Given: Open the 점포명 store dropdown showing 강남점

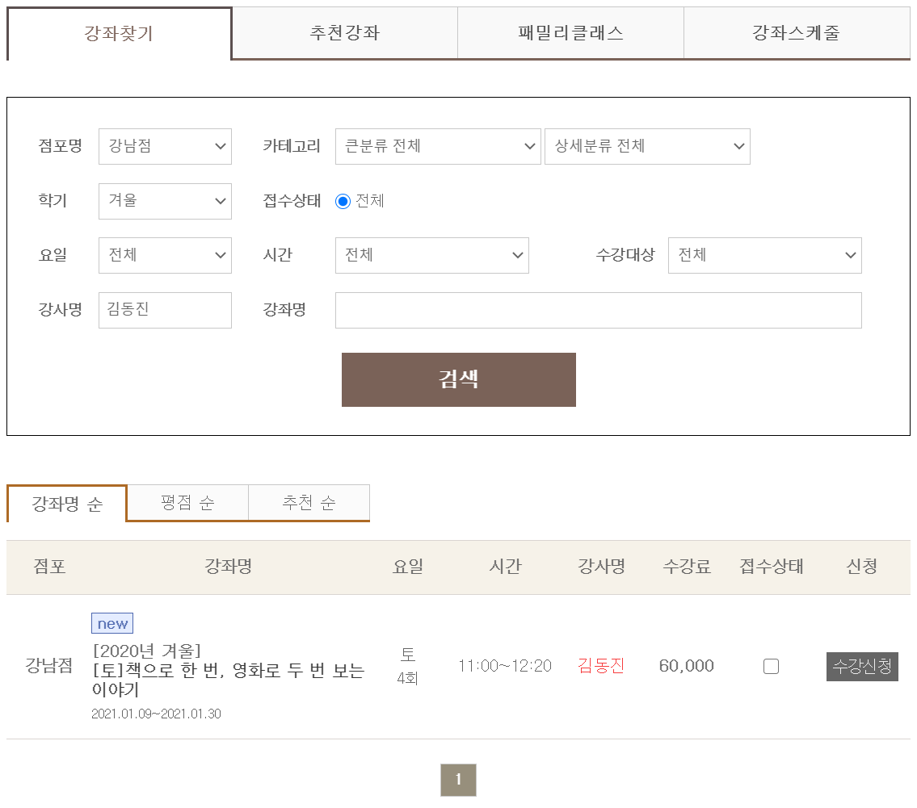Looking at the screenshot, I should click(x=165, y=146).
